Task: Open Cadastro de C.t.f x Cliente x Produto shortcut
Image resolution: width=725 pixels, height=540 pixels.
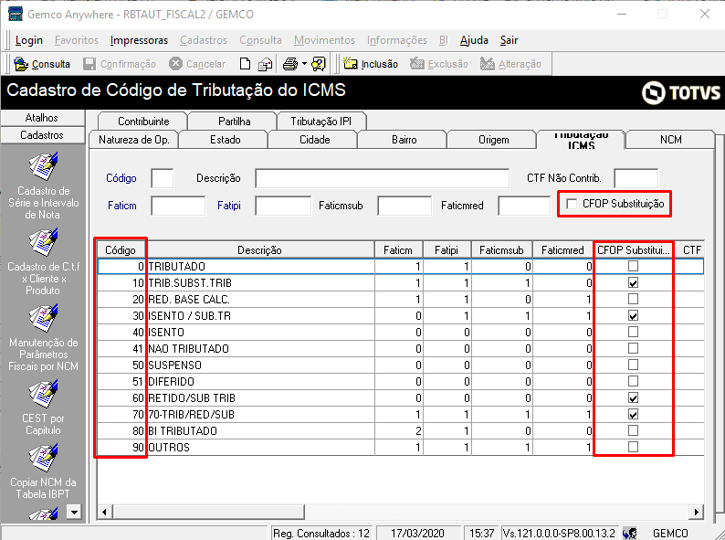Action: coord(43,262)
